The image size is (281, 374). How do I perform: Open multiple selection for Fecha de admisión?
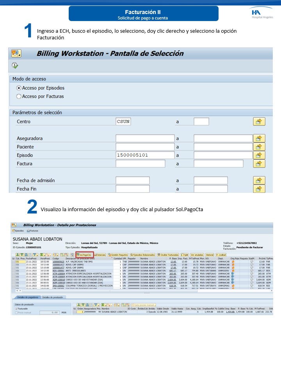259,180
